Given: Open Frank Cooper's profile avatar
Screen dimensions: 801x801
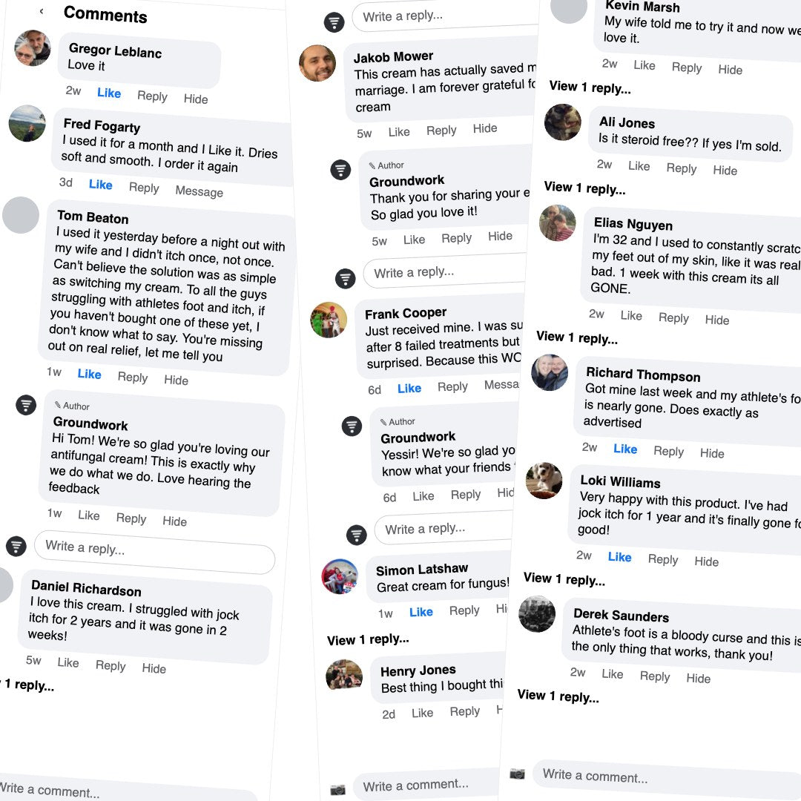Looking at the screenshot, I should (329, 320).
